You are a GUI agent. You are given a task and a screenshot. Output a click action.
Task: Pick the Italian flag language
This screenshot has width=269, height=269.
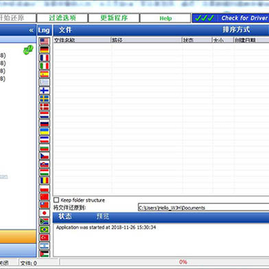click(x=45, y=66)
